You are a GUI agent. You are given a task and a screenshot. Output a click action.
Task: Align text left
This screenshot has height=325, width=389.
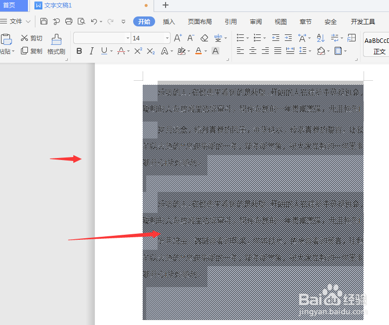240,51
